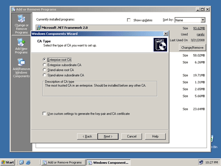Click the Back button in wizard
Image resolution: width=221 pixels, height=166 pixels.
[x=87, y=136]
